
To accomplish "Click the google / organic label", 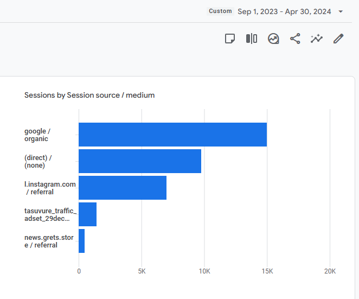I will [x=37, y=135].
